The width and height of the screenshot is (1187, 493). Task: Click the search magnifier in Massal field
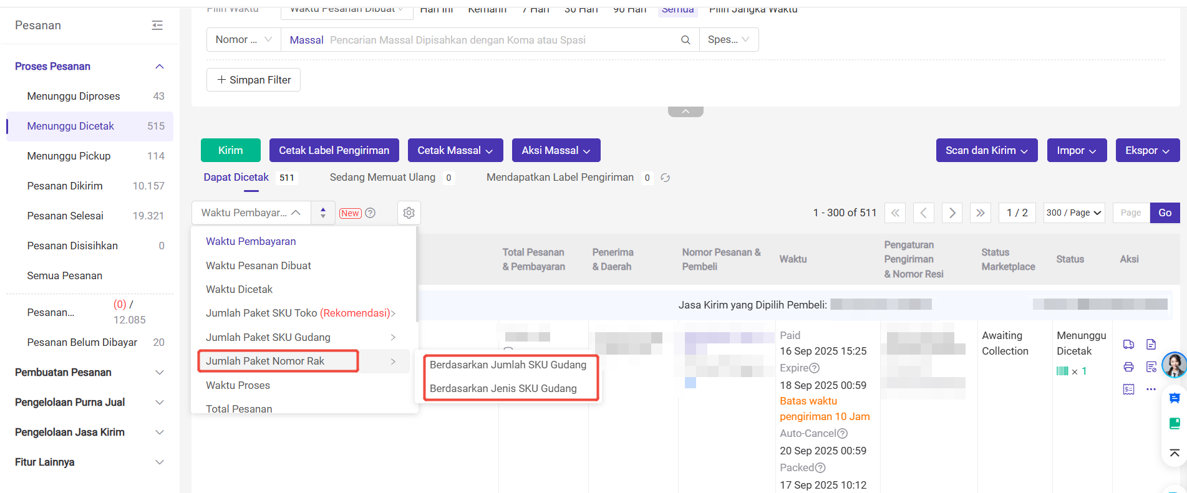click(x=686, y=40)
